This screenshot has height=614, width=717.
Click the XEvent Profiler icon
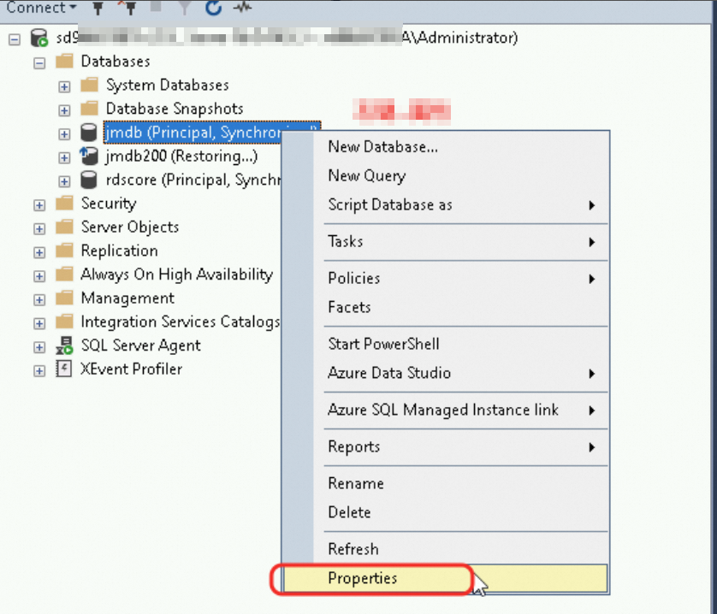click(x=64, y=369)
